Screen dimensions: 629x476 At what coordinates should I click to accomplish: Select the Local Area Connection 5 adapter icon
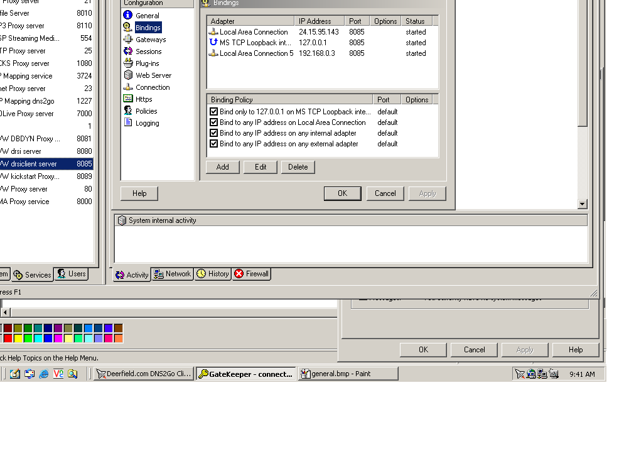pos(213,53)
